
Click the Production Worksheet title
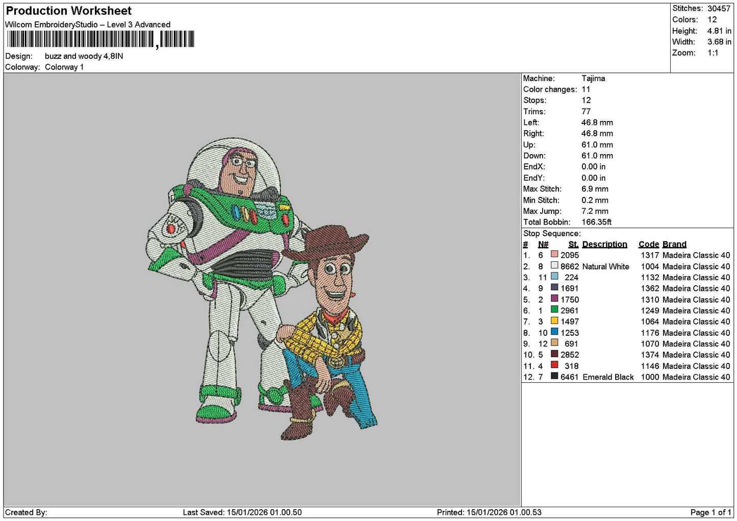(x=68, y=11)
